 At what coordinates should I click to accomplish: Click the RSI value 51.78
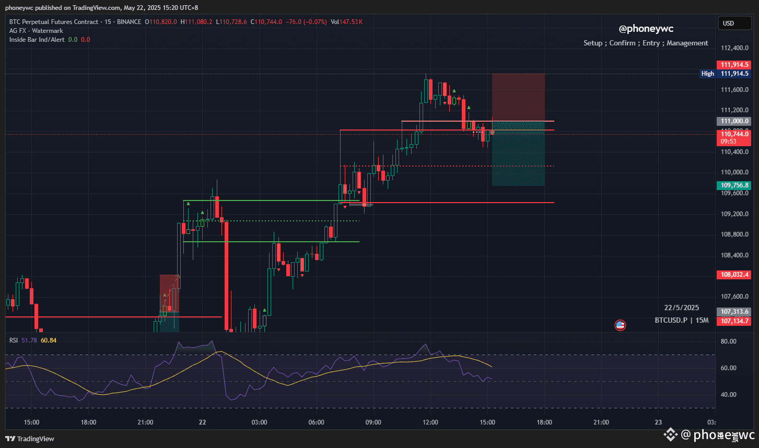[x=29, y=340]
